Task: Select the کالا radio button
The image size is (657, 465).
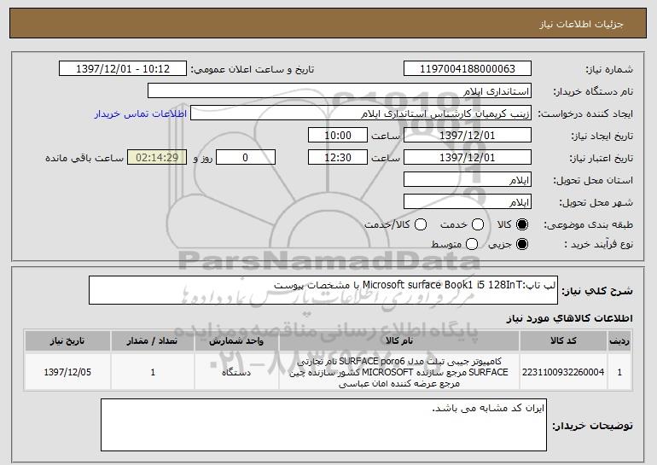Action: coord(522,224)
